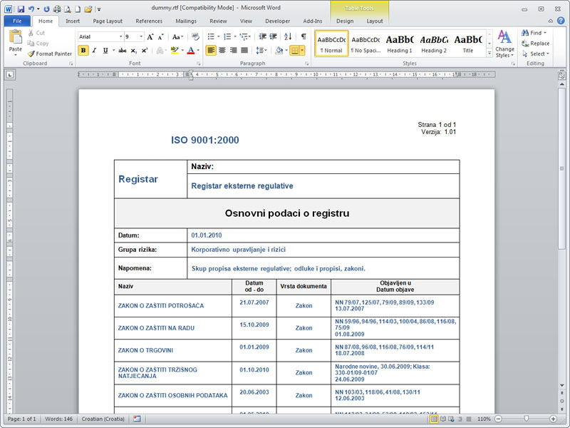Click Croatian (Croatia) language indicator
This screenshot has width=570, height=428.
(103, 419)
